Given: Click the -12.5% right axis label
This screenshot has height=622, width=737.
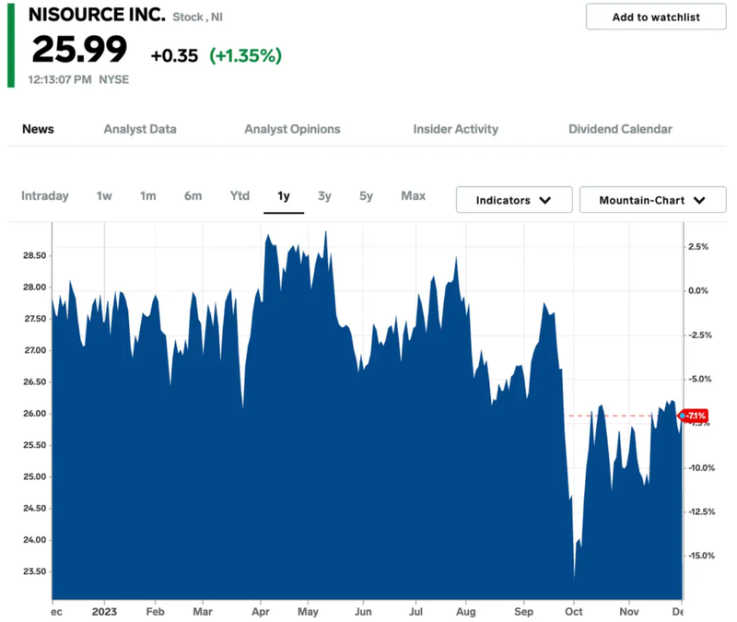Looking at the screenshot, I should (x=702, y=511).
